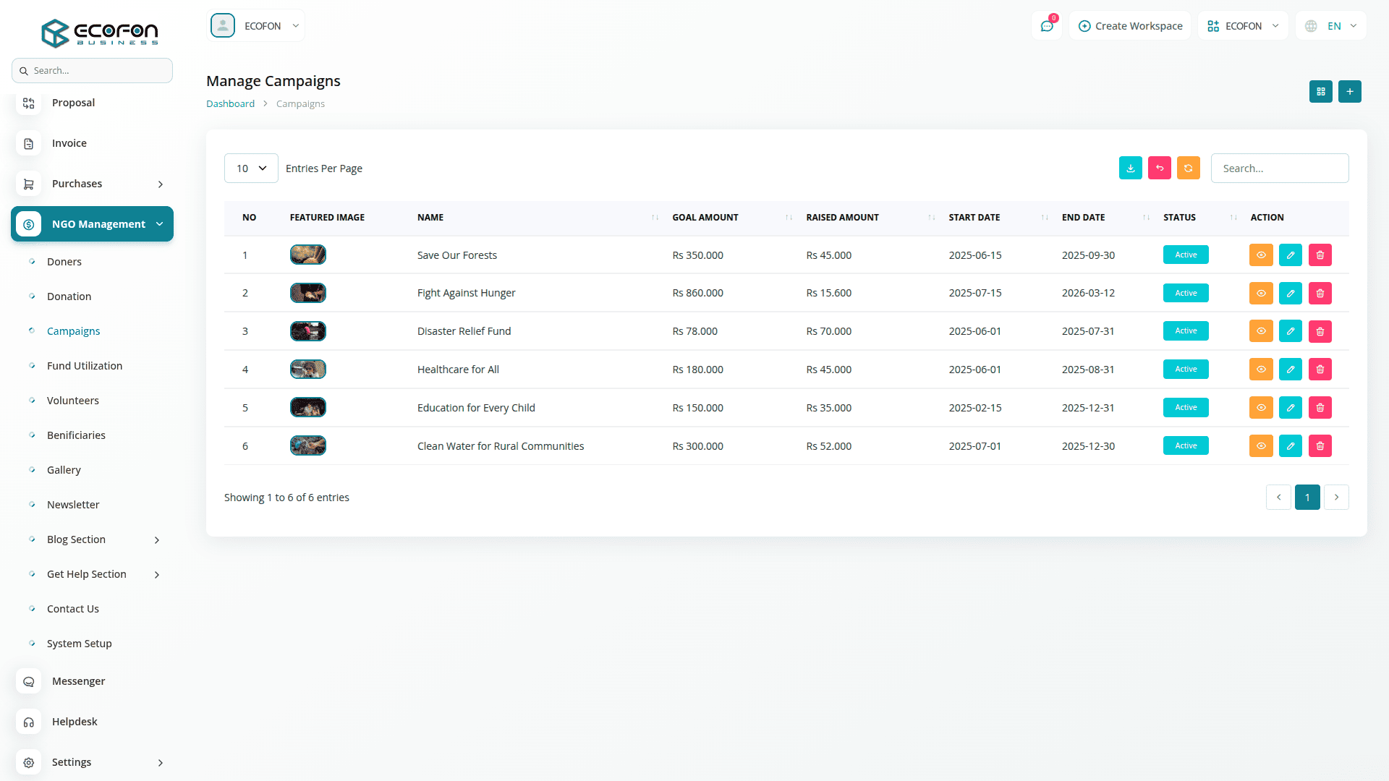Click the Create Workspace button
The width and height of the screenshot is (1389, 781).
click(1130, 26)
